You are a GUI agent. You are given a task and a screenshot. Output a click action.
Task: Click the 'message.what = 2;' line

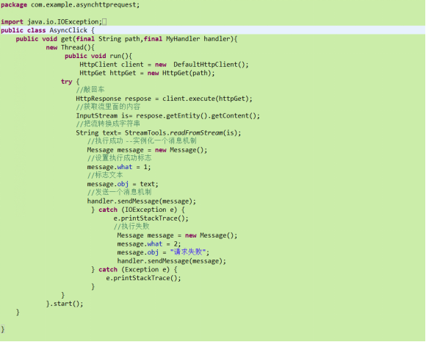(149, 243)
